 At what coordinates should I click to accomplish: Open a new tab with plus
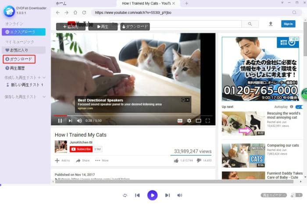point(186,4)
